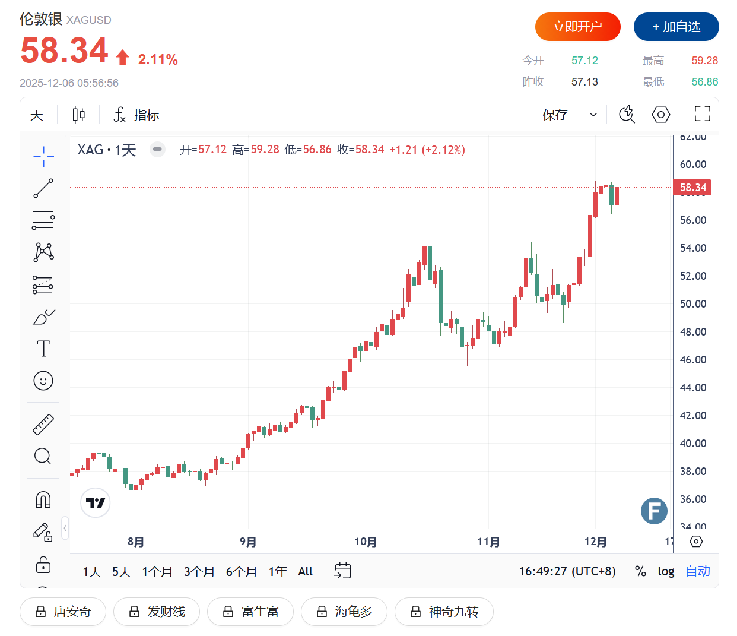Image resolution: width=737 pixels, height=636 pixels.
Task: Select the crosshair cursor tool
Action: pyautogui.click(x=43, y=157)
